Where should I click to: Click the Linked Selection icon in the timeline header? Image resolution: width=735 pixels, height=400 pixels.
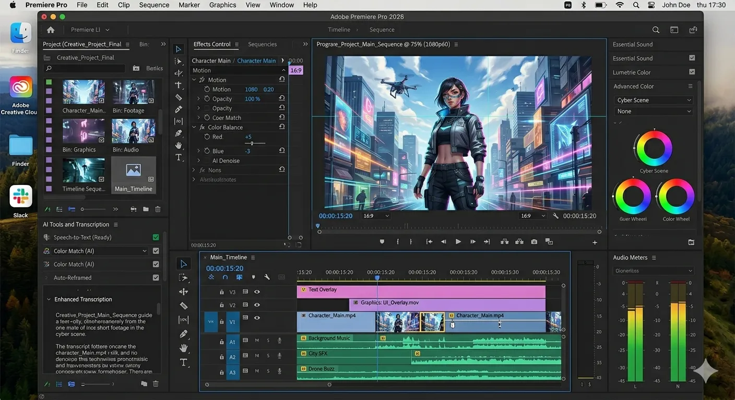[239, 278]
